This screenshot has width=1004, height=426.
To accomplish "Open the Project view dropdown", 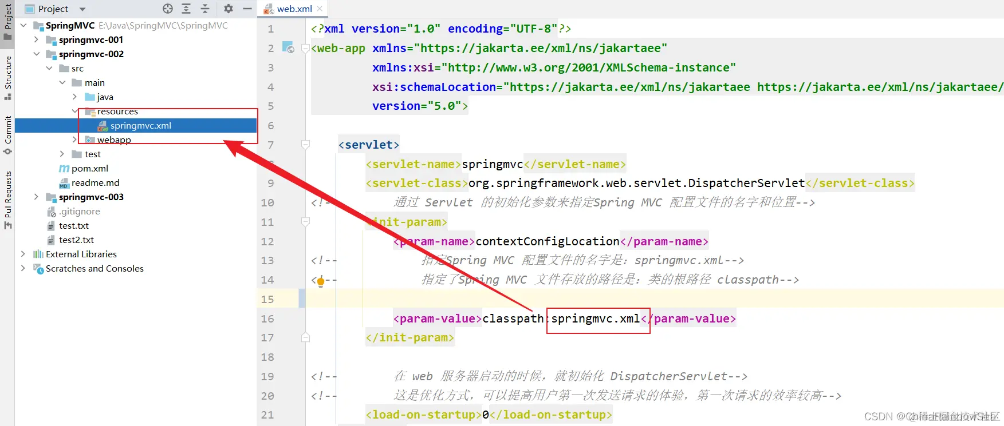I will tap(82, 9).
